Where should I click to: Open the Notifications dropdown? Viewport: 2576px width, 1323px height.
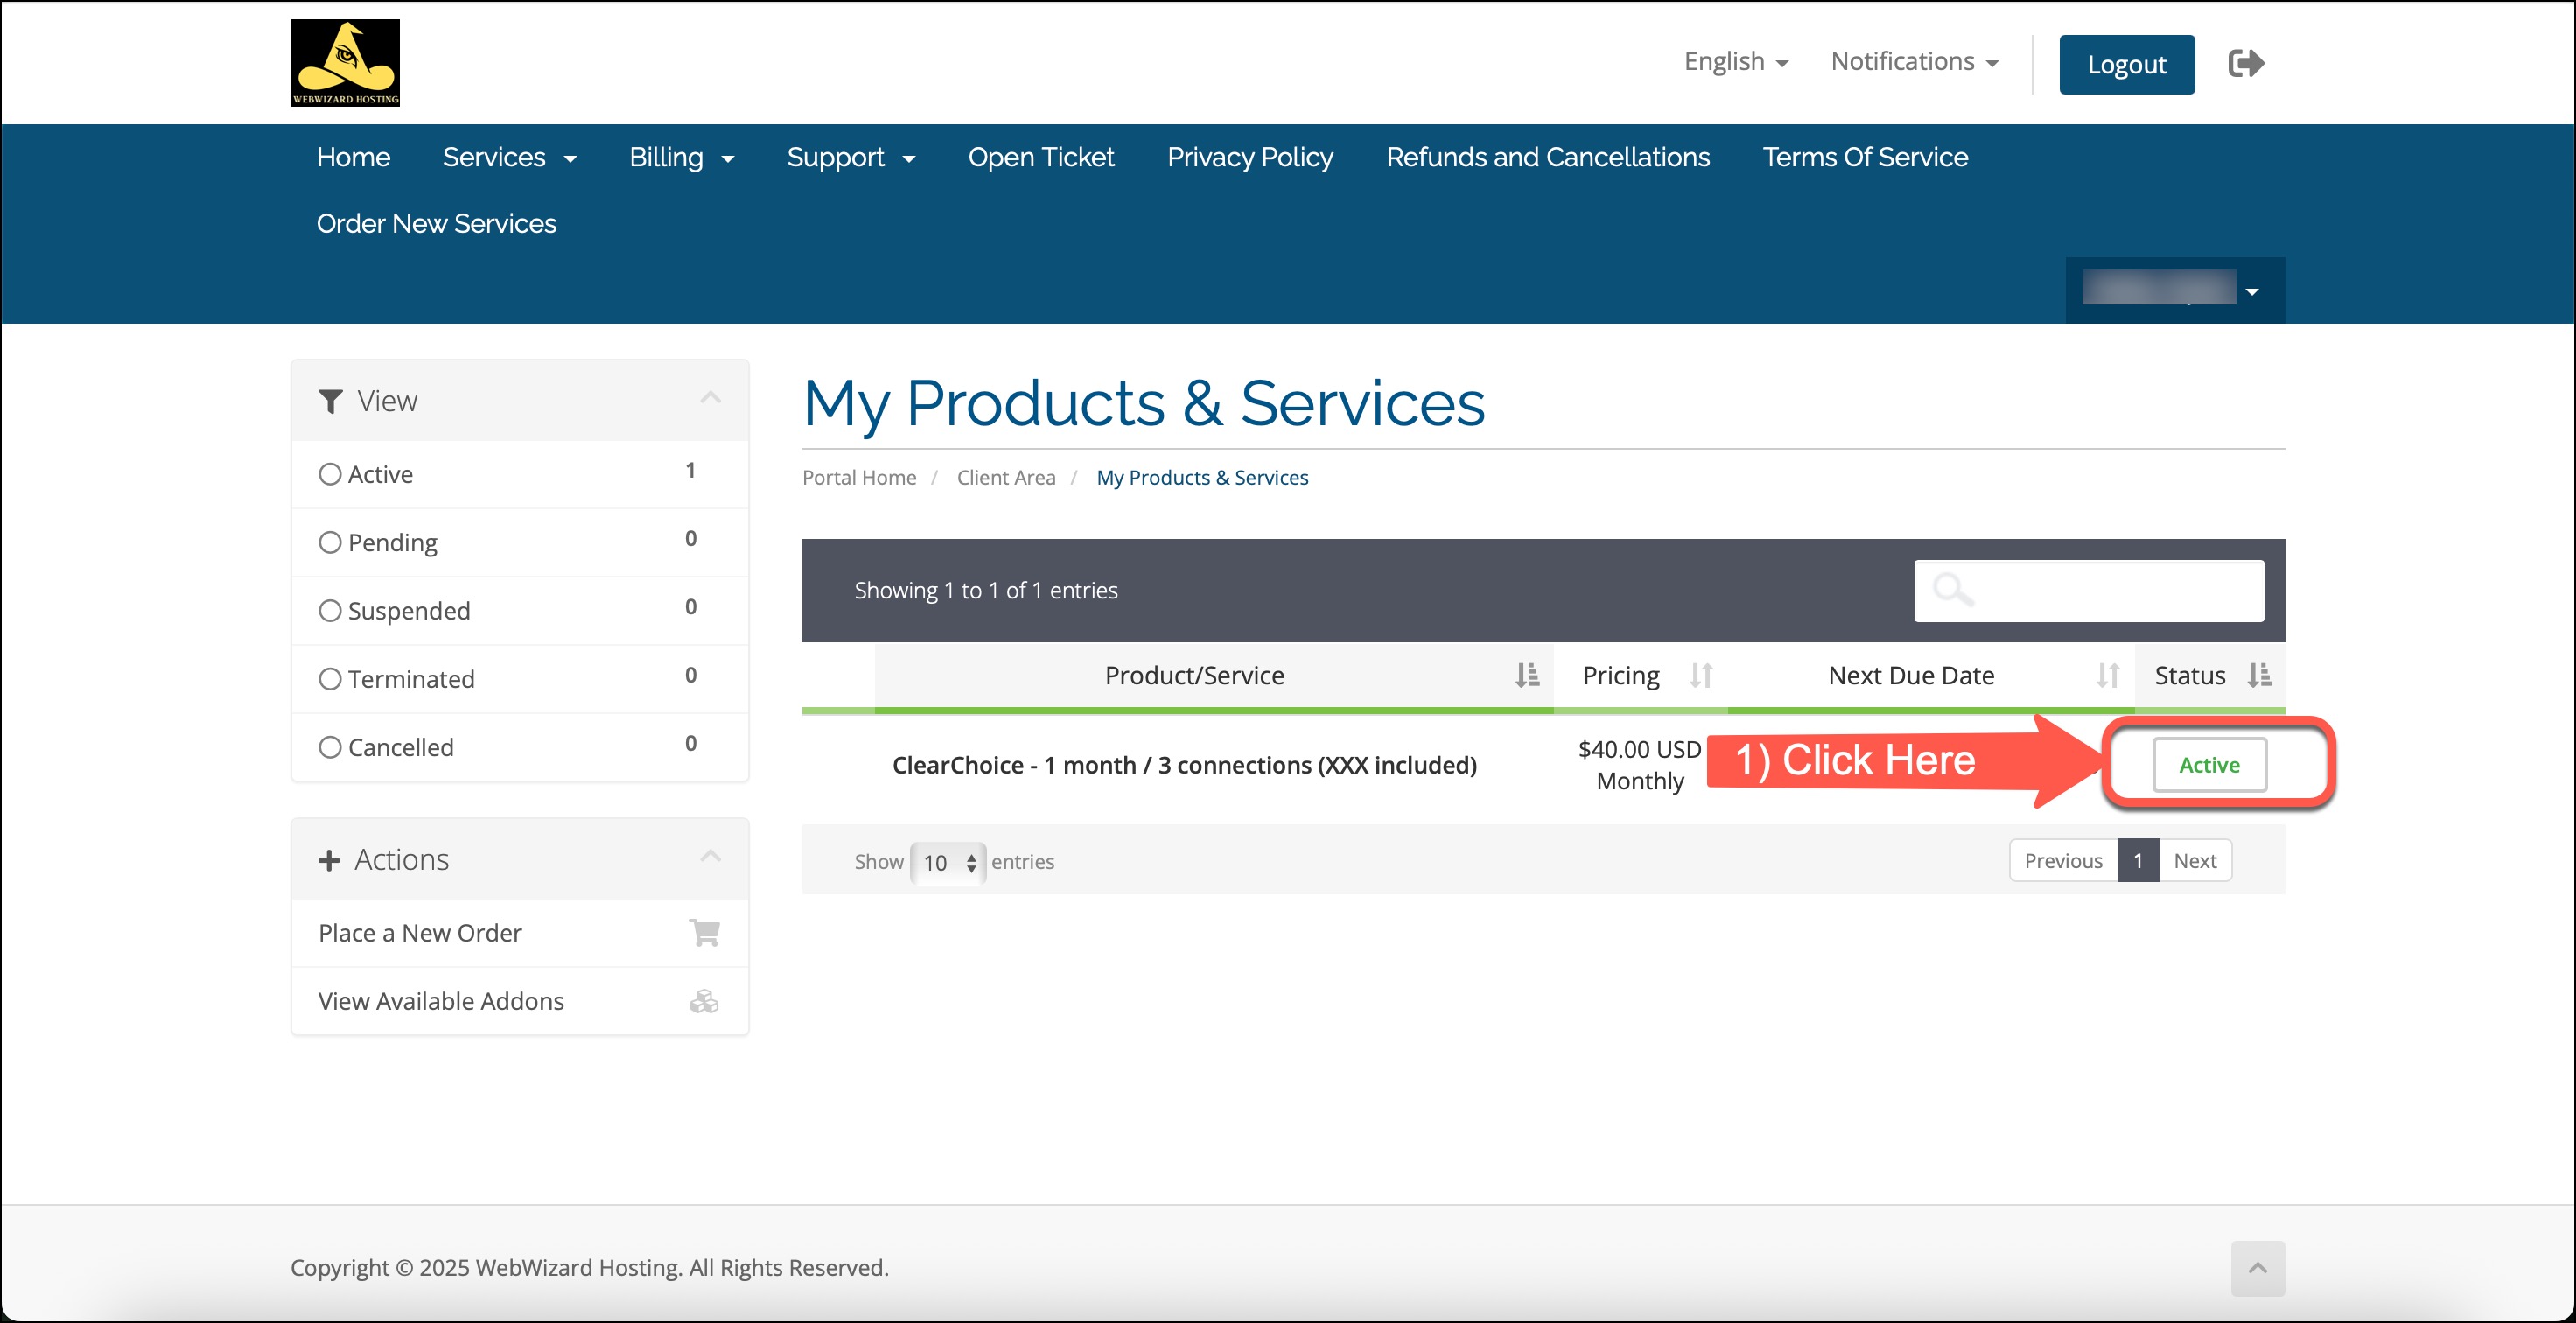[1913, 62]
